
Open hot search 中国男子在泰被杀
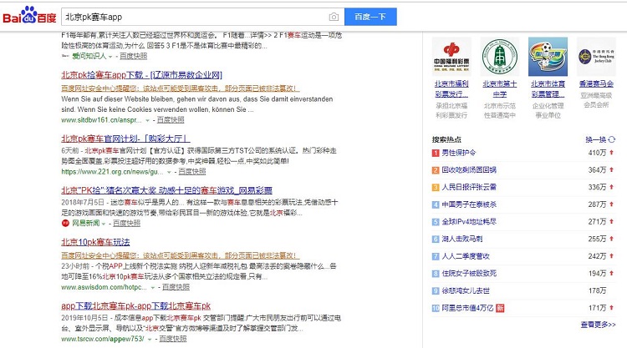[469, 204]
